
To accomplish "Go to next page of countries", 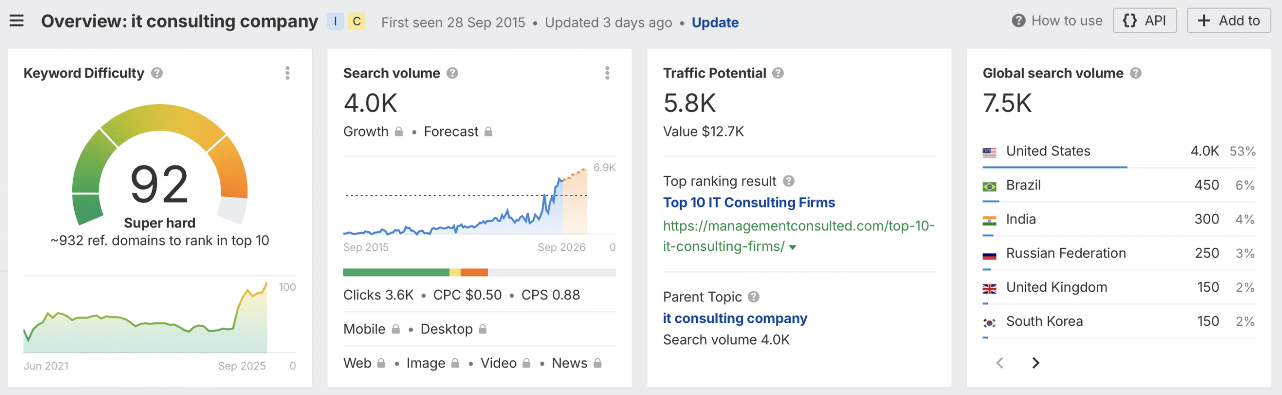I will point(1036,363).
